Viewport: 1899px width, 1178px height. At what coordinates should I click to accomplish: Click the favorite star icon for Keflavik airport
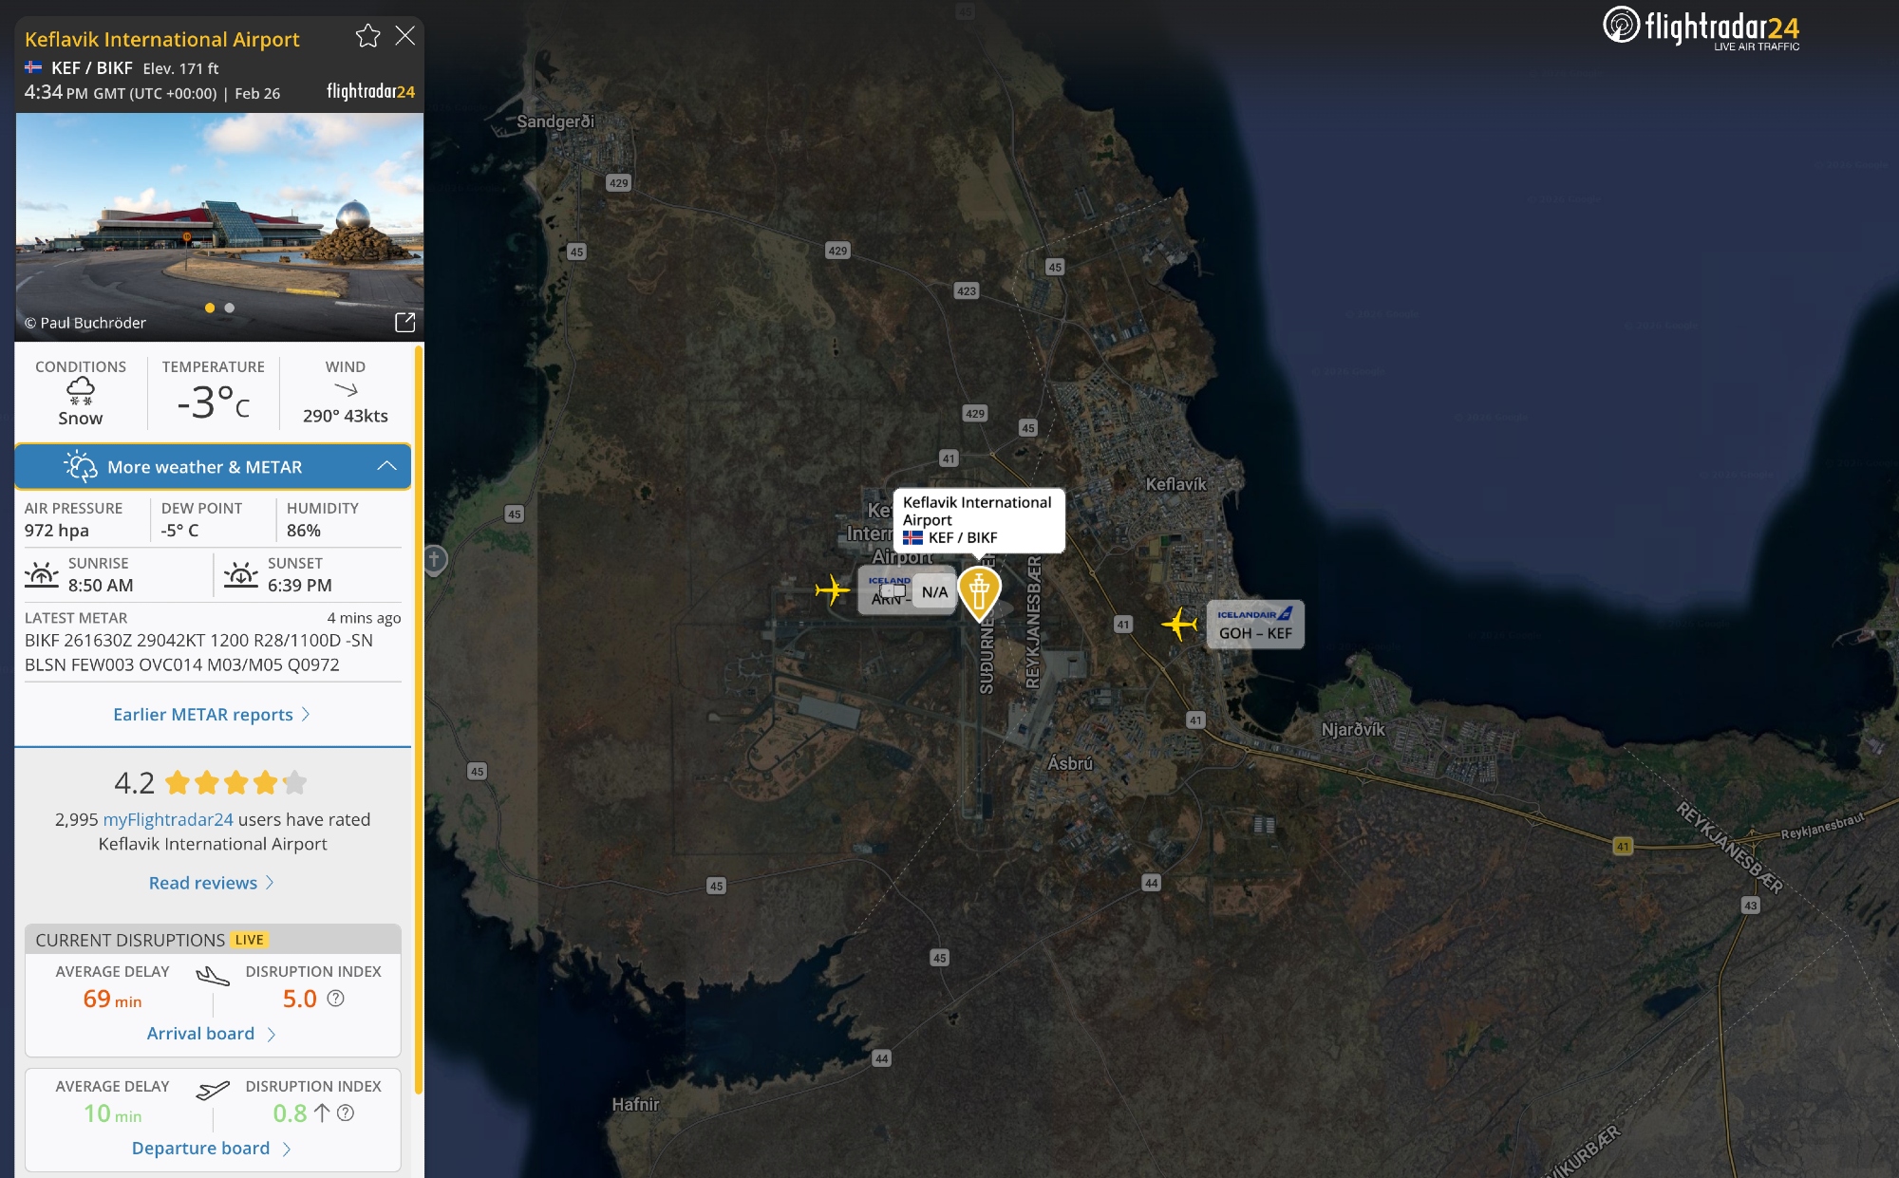(x=367, y=36)
